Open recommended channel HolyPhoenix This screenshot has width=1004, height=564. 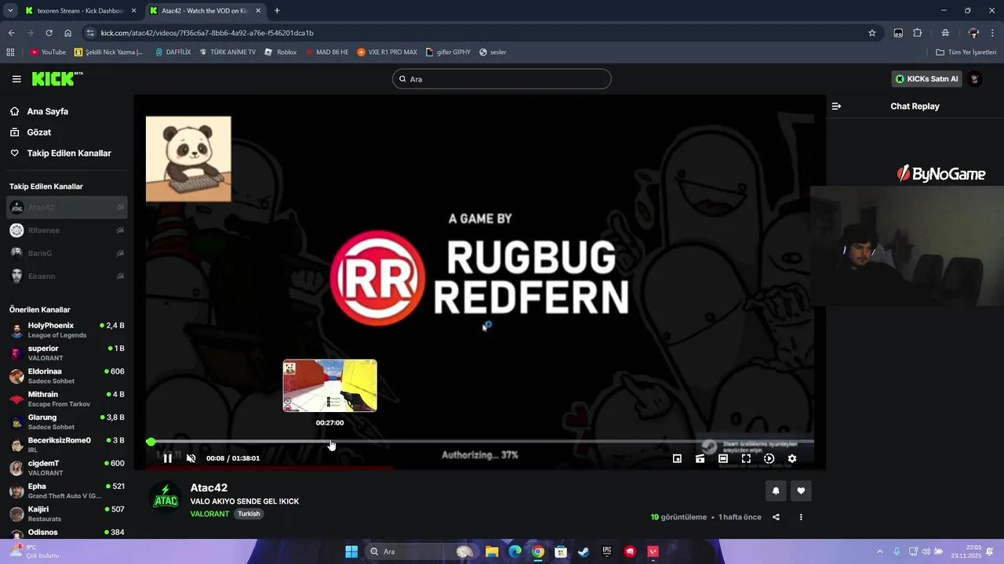coord(67,330)
